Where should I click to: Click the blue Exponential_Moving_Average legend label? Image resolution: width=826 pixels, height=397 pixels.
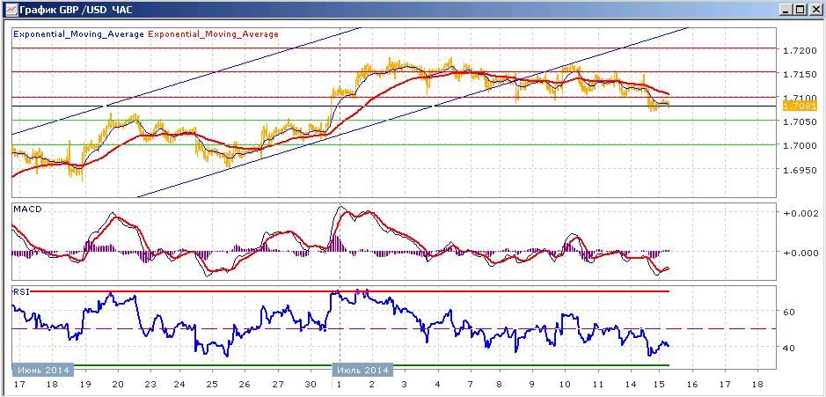click(78, 33)
